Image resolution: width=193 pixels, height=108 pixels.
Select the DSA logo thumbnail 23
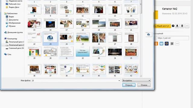[x=50, y=39]
